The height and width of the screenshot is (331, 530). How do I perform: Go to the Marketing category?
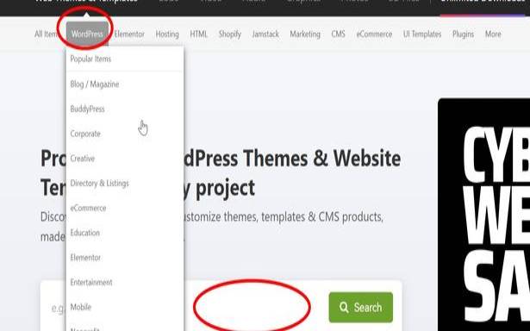tap(305, 34)
